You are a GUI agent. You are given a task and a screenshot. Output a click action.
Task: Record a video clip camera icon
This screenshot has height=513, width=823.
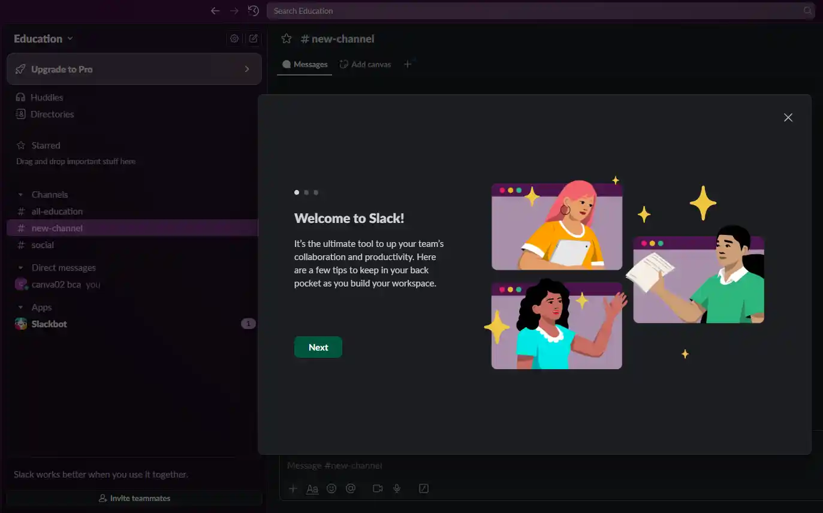tap(378, 488)
